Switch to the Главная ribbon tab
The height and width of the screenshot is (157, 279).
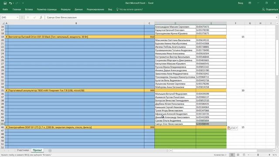click(17, 10)
